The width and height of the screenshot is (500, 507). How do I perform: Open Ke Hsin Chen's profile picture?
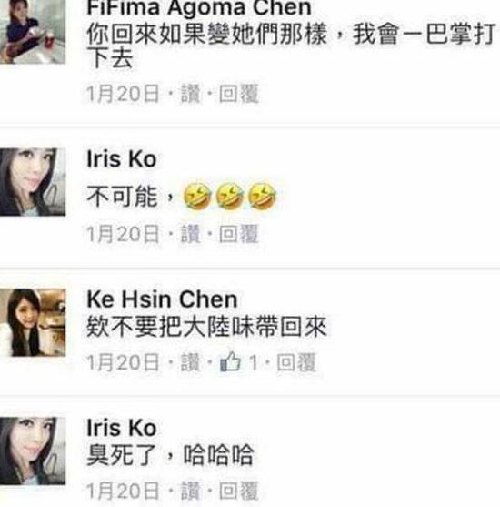click(x=33, y=322)
